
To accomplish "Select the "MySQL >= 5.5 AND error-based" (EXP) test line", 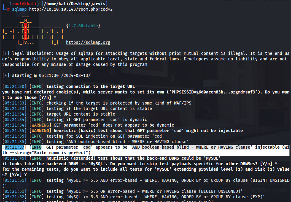I will pos(134,197).
